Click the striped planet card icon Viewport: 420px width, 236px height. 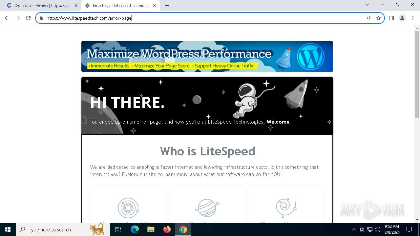(x=207, y=208)
